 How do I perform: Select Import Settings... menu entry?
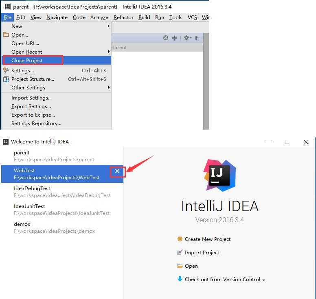pyautogui.click(x=57, y=98)
